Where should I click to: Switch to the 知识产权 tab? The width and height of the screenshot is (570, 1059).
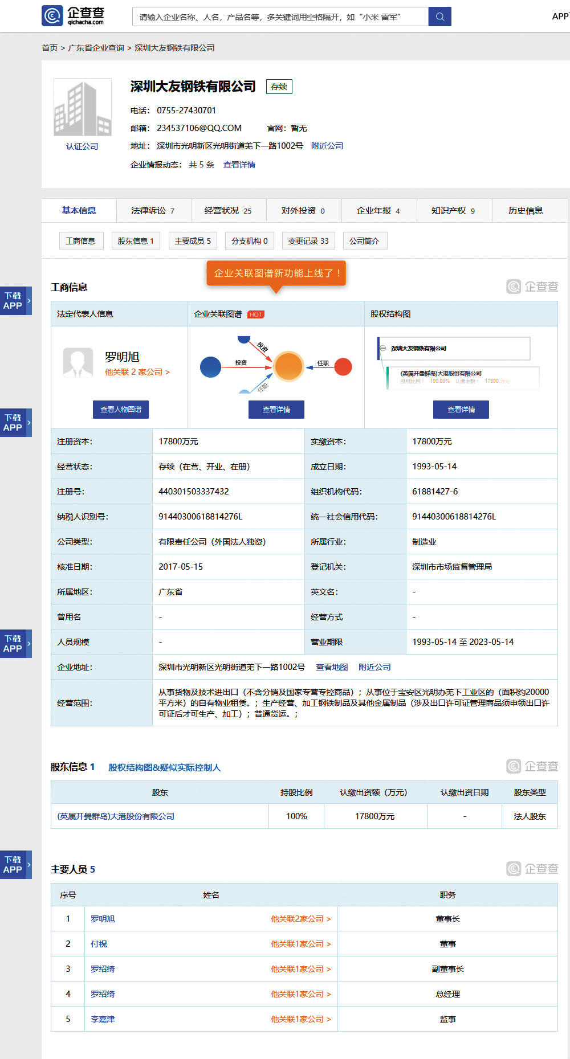coord(454,211)
